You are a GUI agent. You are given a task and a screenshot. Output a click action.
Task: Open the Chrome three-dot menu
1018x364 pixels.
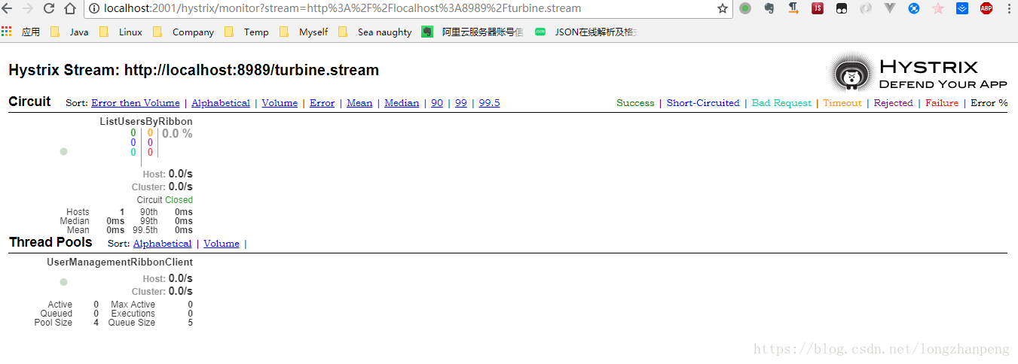(1009, 8)
